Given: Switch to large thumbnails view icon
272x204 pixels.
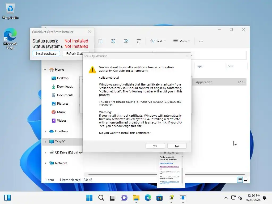Looking at the screenshot, I should point(246,180).
